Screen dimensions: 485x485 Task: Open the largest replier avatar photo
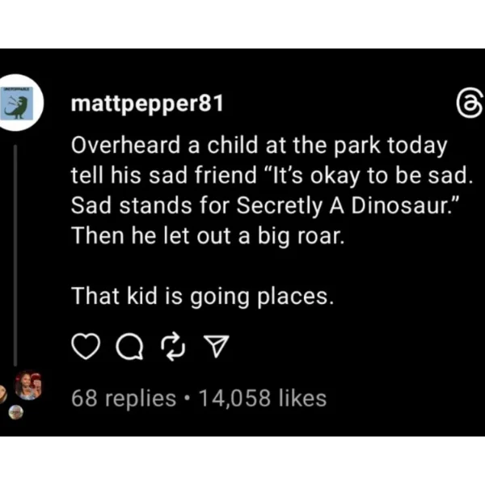(x=28, y=386)
